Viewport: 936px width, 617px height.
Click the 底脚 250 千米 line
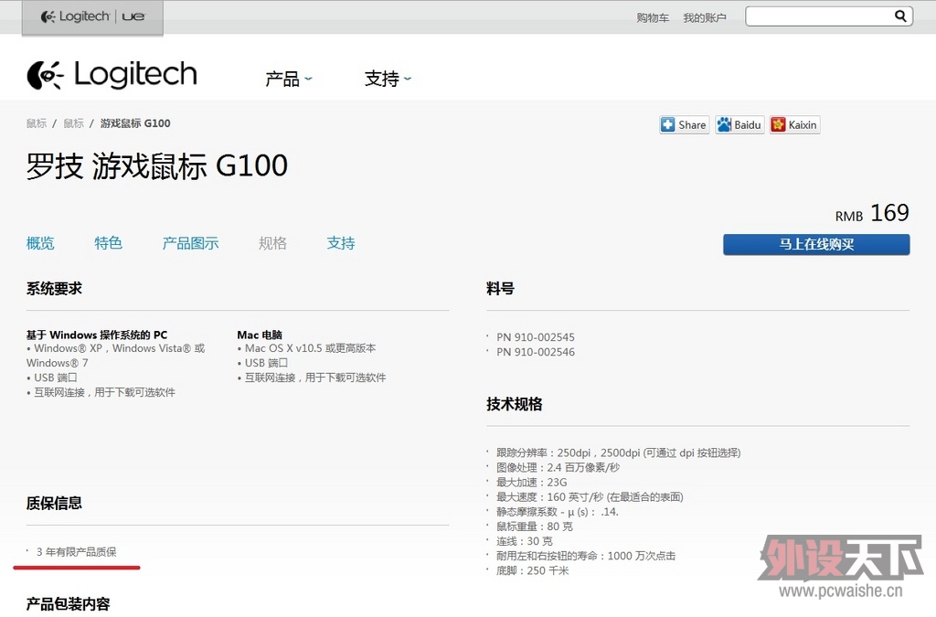[533, 570]
